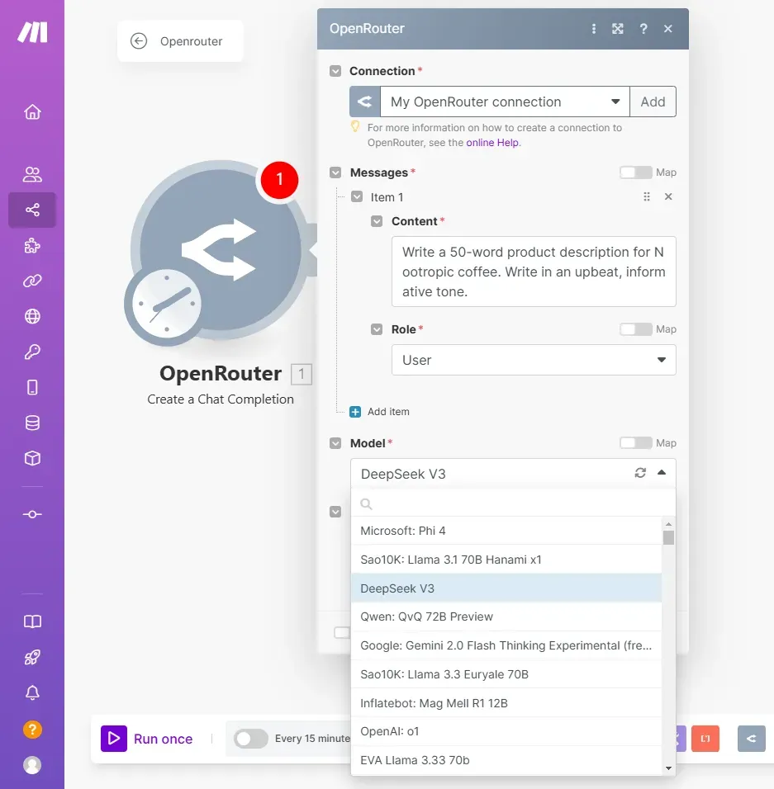Image resolution: width=774 pixels, height=789 pixels.
Task: Click the plus icon beside Add item
Action: (x=355, y=412)
